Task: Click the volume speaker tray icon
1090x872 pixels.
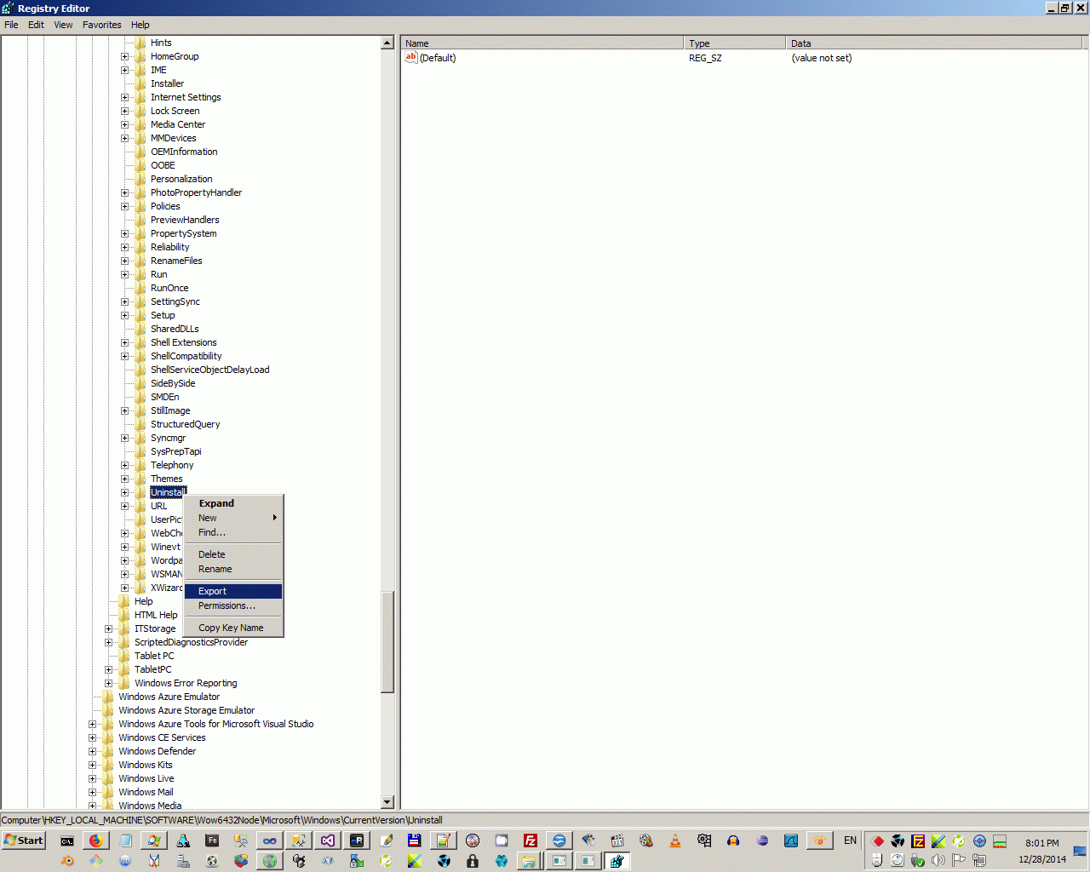Action: tap(938, 860)
